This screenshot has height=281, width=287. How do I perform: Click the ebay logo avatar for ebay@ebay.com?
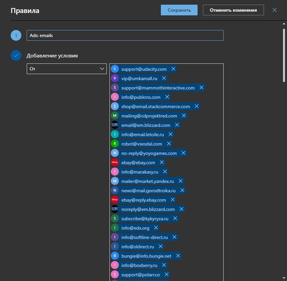click(115, 162)
